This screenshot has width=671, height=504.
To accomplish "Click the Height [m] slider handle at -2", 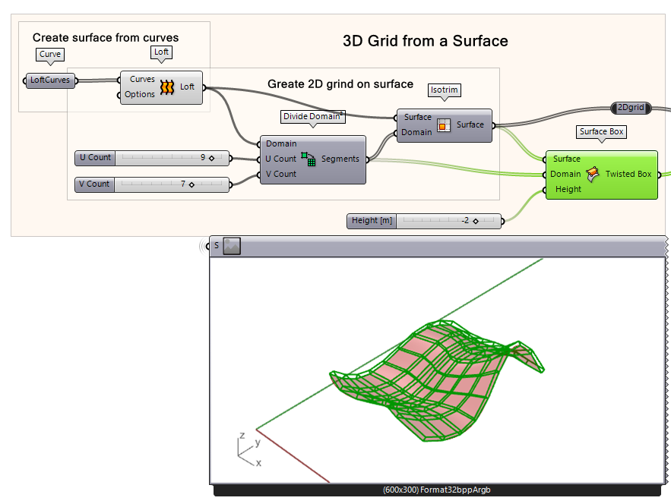I will click(x=477, y=220).
